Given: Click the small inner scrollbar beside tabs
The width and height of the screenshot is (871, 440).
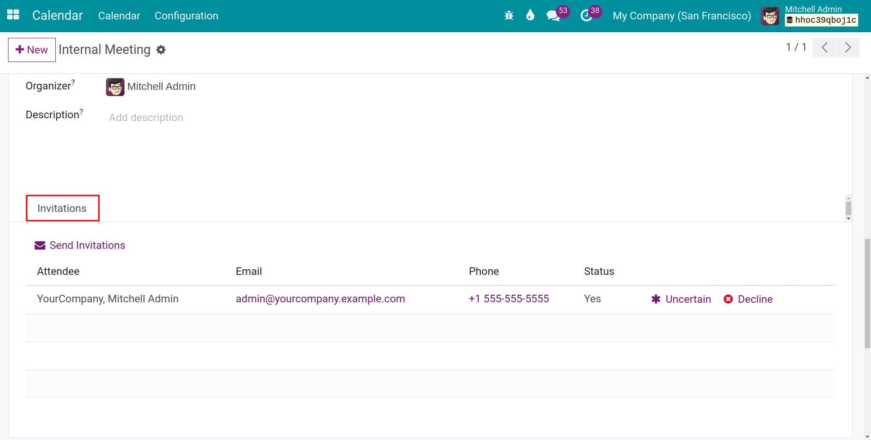Looking at the screenshot, I should tap(848, 208).
